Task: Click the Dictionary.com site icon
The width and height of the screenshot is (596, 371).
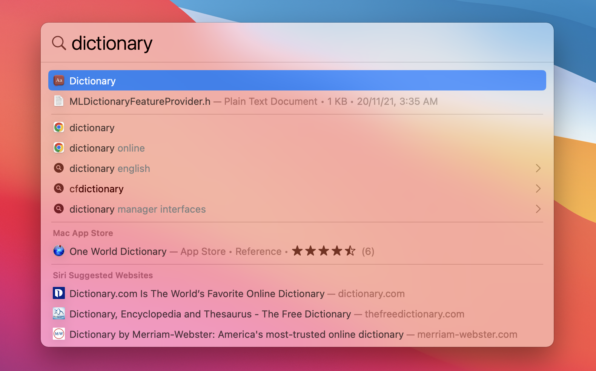Action: [59, 293]
